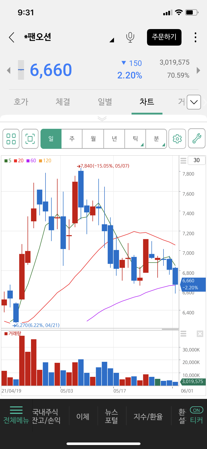Open the 분 minute interval dropdown
Viewport: 207px width, 449px height.
pyautogui.click(x=156, y=139)
